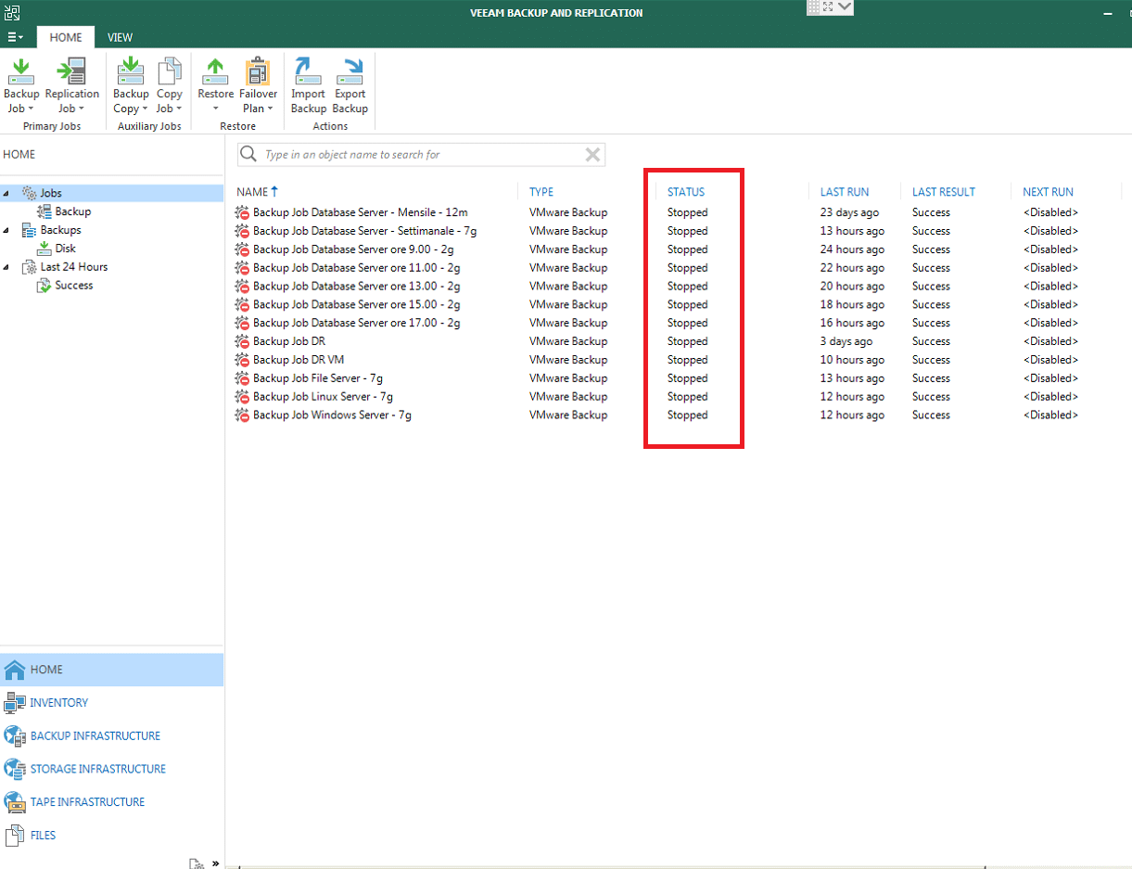Focus the object name search field

click(422, 155)
